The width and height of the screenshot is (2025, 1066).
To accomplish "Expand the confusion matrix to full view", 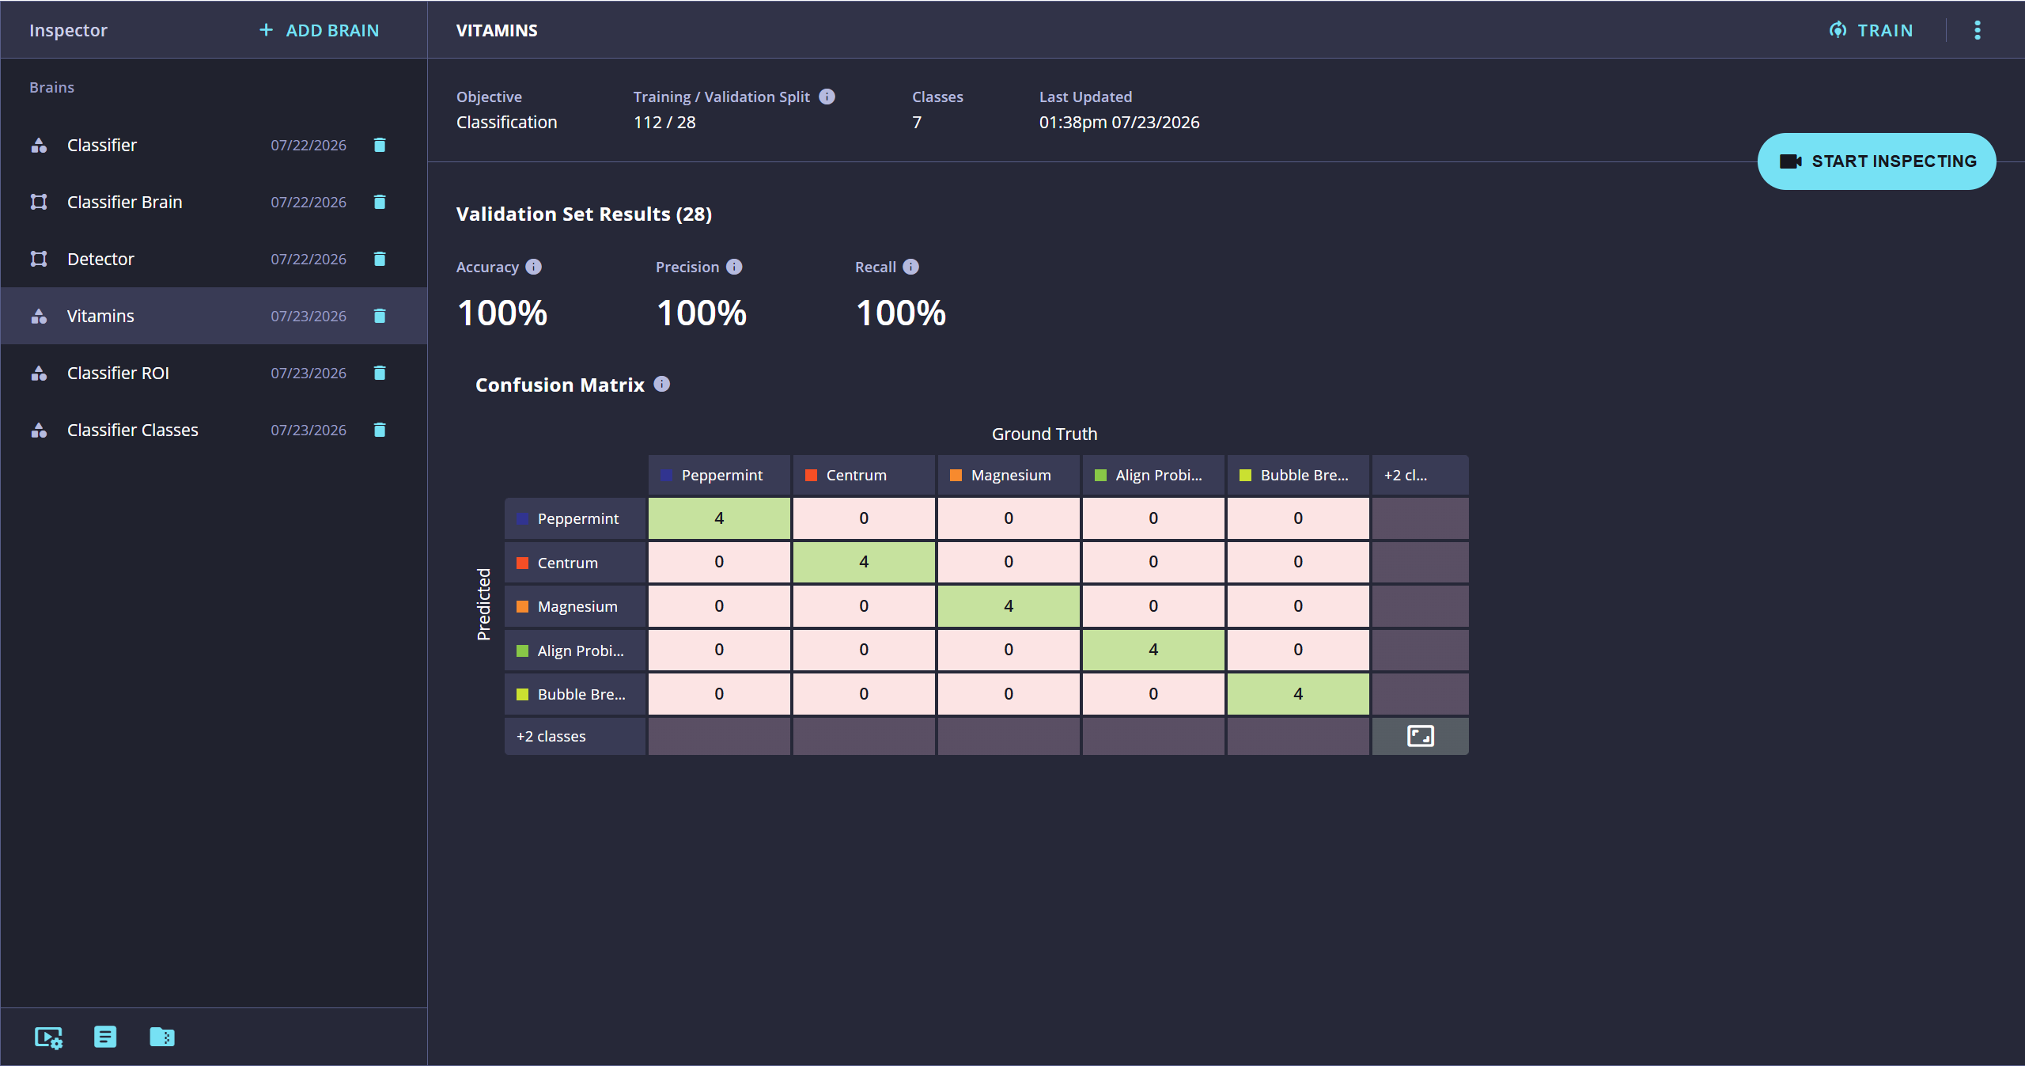I will (1421, 736).
